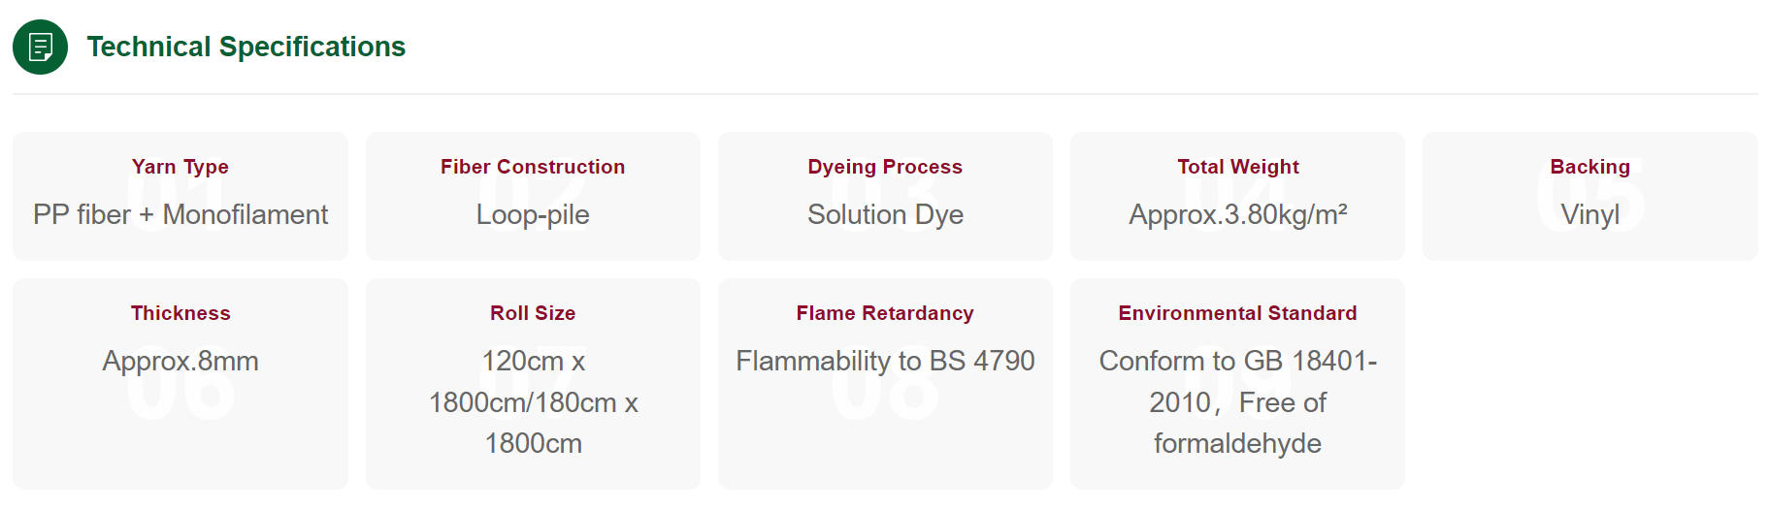The width and height of the screenshot is (1770, 510).
Task: Click the PP fiber + Monofilament value
Action: point(180,214)
